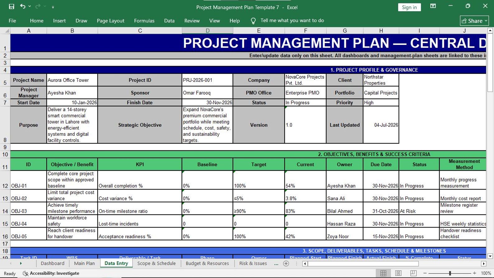Click the Save icon in quick access toolbar
Viewport: 494px width, 278px height.
pos(12,7)
